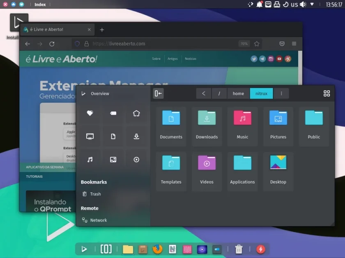Open notifications bell in tray

(260, 5)
